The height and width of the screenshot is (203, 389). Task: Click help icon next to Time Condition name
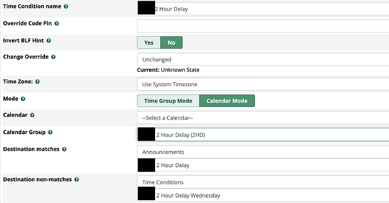click(66, 6)
